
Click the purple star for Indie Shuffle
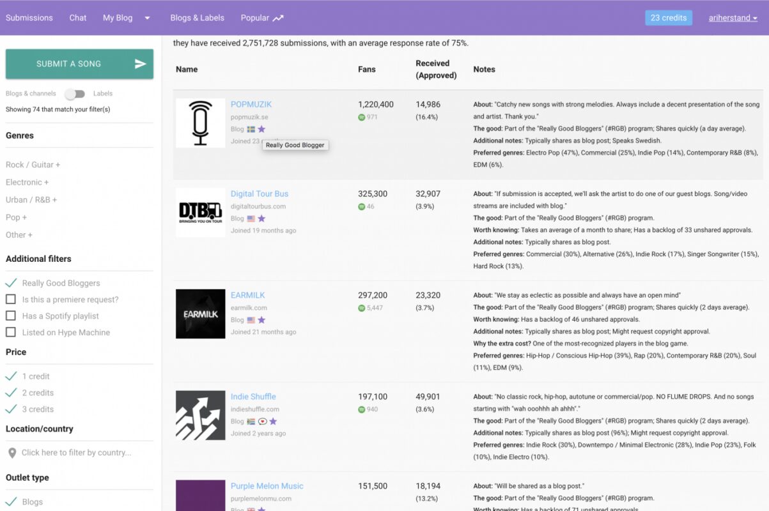coord(273,422)
